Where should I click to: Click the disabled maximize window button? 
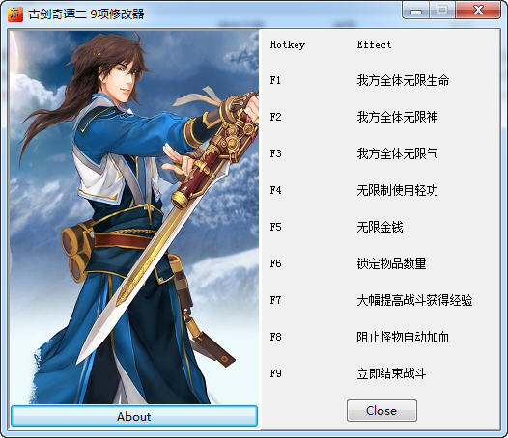pyautogui.click(x=442, y=11)
